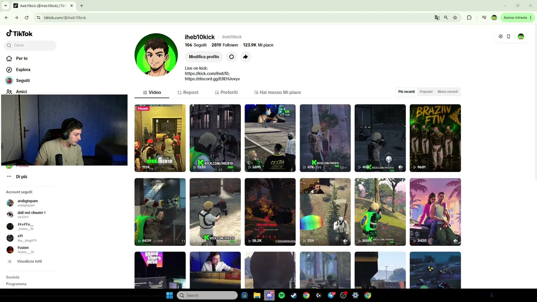Switch to the Video tab
The height and width of the screenshot is (302, 537).
point(152,92)
